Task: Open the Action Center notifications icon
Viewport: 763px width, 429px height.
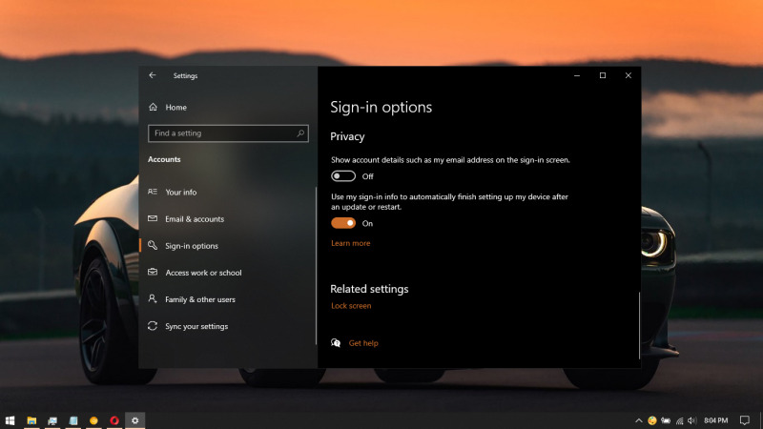Action: (745, 420)
